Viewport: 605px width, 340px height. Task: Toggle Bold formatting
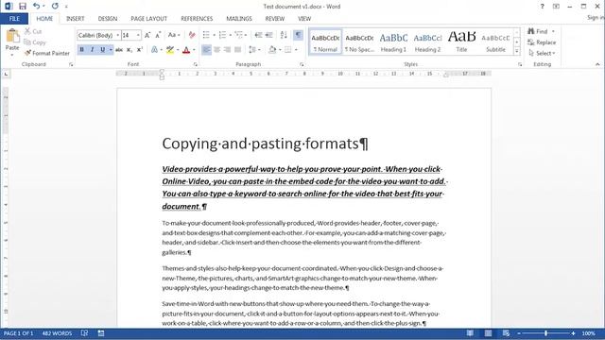click(x=82, y=50)
